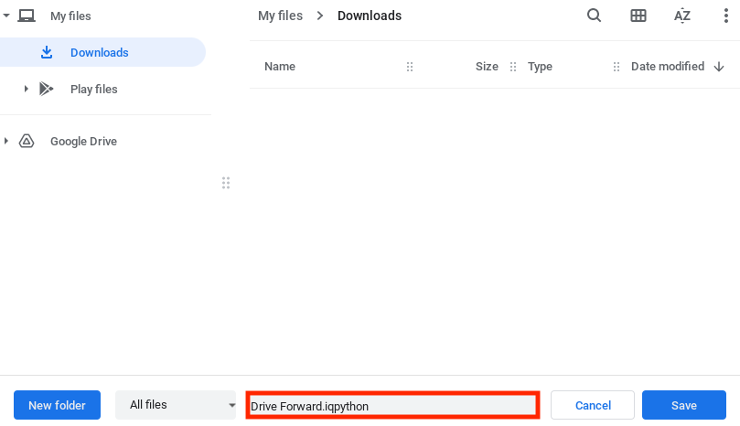Image resolution: width=740 pixels, height=426 pixels.
Task: Click the Downloads folder icon in sidebar
Action: tap(47, 53)
